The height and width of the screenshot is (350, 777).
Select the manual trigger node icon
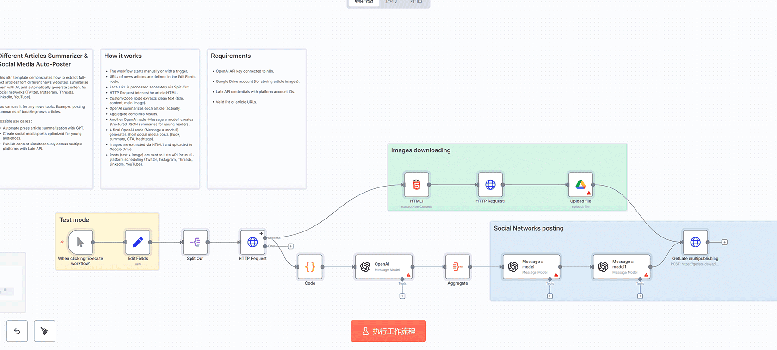[80, 242]
